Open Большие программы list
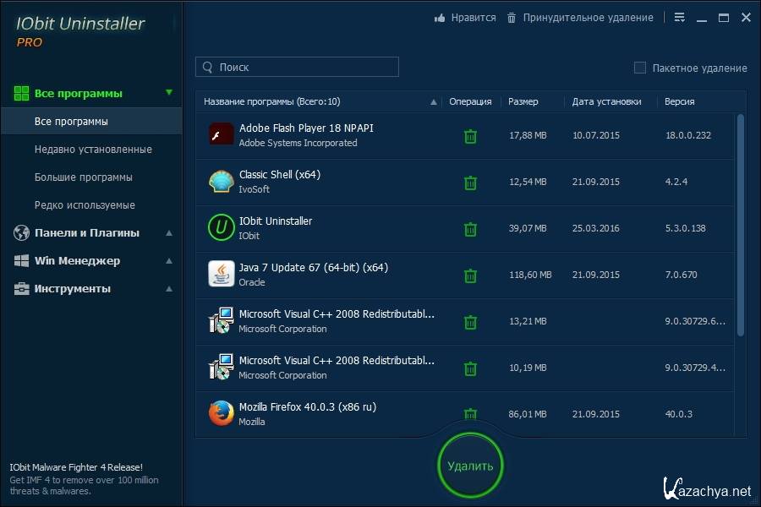 pyautogui.click(x=84, y=177)
